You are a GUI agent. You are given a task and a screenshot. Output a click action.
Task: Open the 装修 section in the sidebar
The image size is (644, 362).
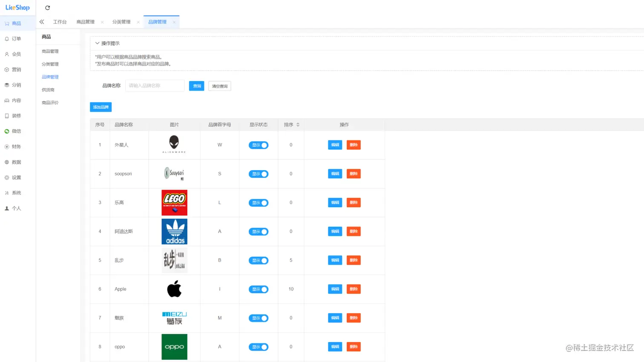point(17,116)
